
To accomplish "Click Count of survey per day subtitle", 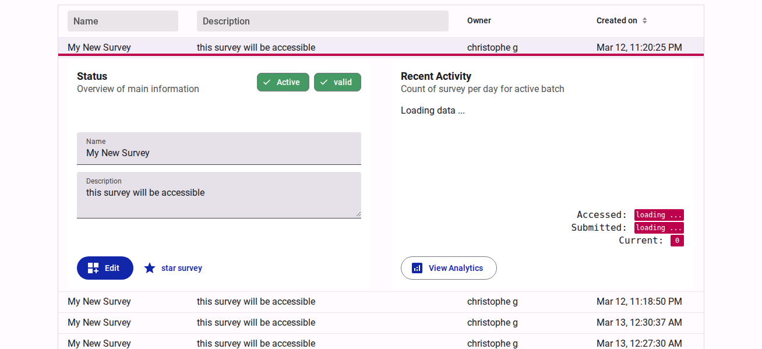I will (x=482, y=89).
